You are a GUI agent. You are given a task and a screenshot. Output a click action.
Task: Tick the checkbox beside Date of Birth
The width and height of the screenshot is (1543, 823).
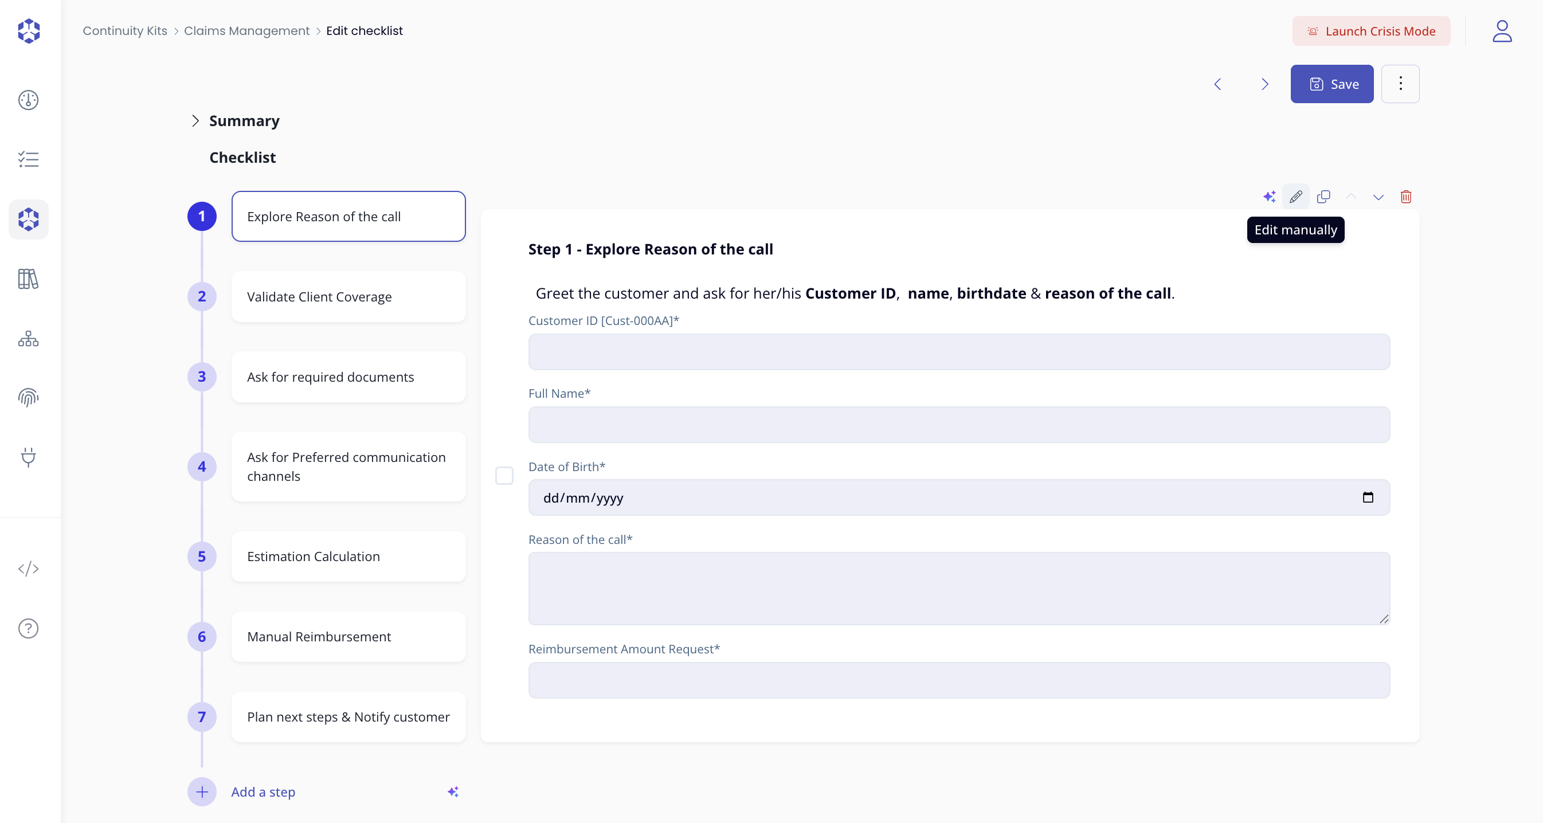[504, 476]
